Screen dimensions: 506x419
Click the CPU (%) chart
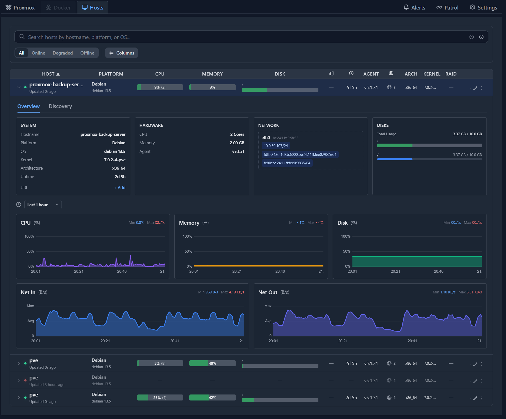click(x=93, y=246)
